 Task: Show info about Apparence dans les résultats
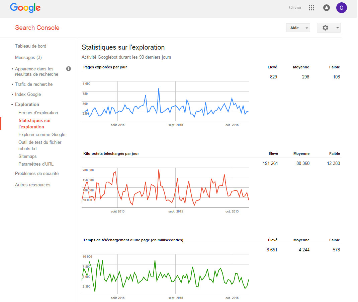[x=69, y=69]
